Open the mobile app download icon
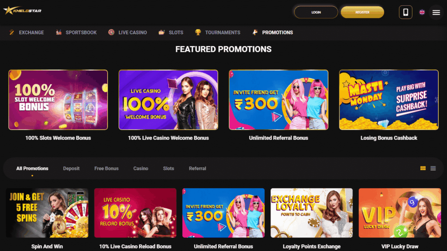Image resolution: width=447 pixels, height=251 pixels. pos(406,12)
